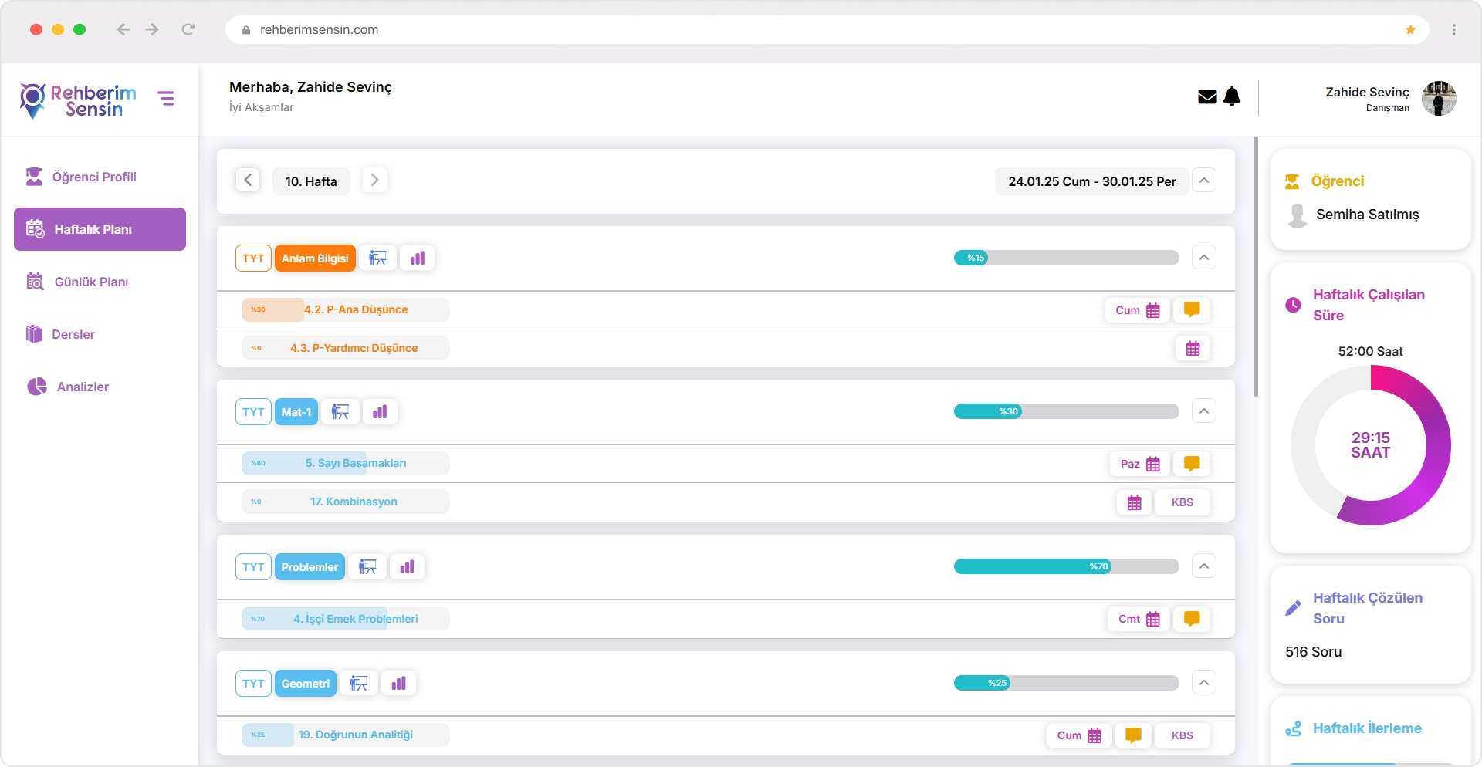
Task: Open the mail envelope icon in header
Action: point(1207,96)
